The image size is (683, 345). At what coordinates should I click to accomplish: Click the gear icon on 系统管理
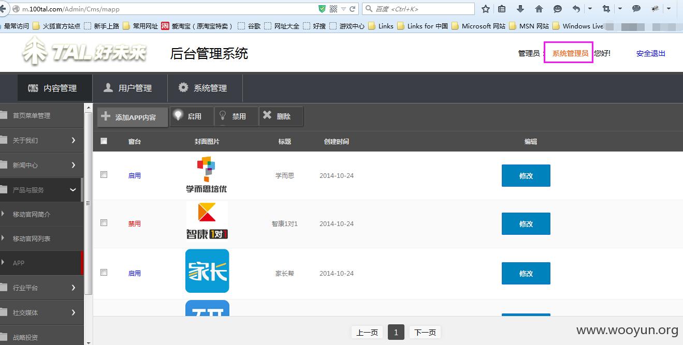click(183, 87)
